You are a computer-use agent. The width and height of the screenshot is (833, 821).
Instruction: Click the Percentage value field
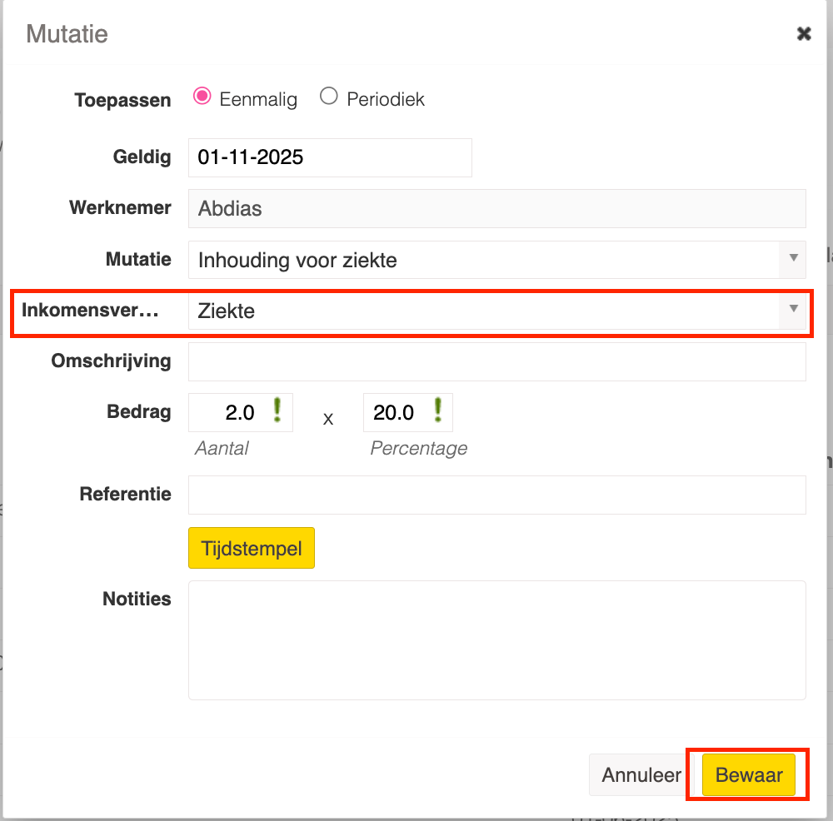tap(396, 413)
